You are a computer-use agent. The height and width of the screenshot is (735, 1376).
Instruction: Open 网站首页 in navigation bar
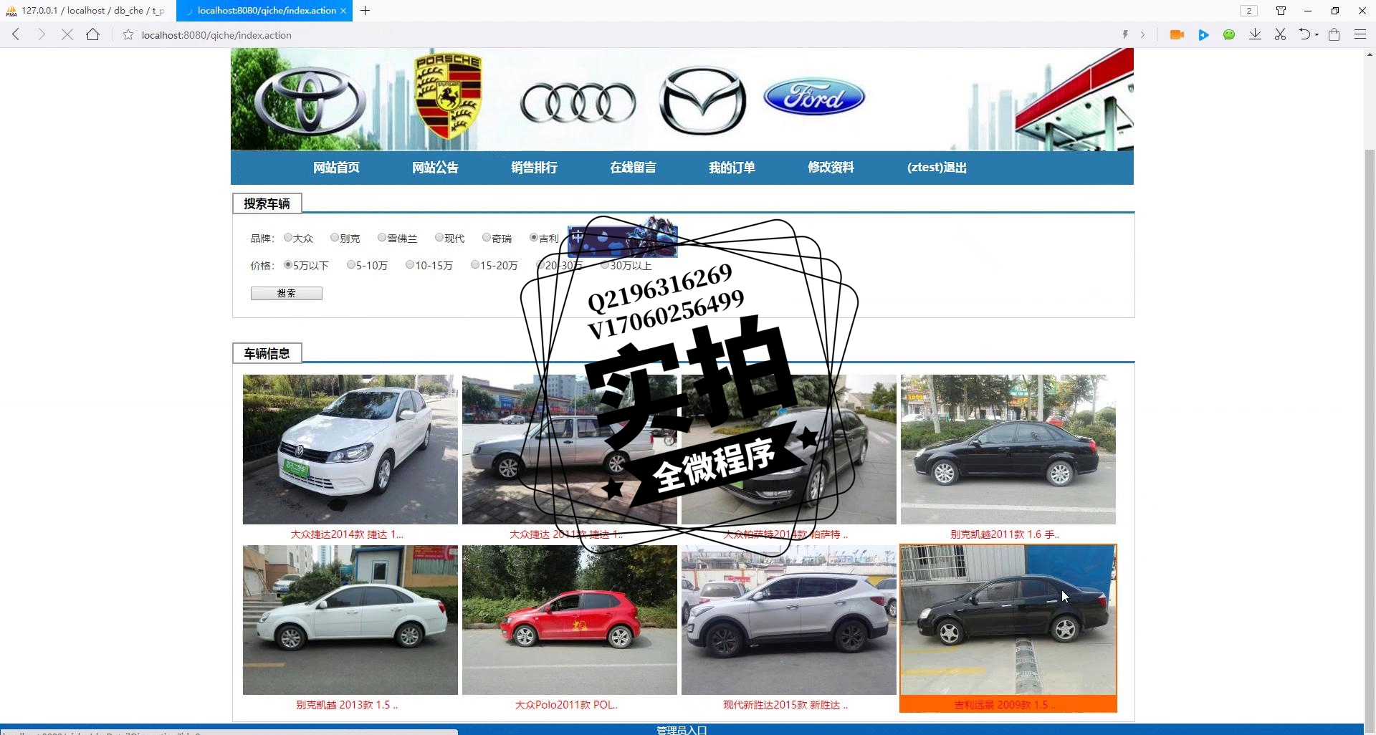[336, 168]
